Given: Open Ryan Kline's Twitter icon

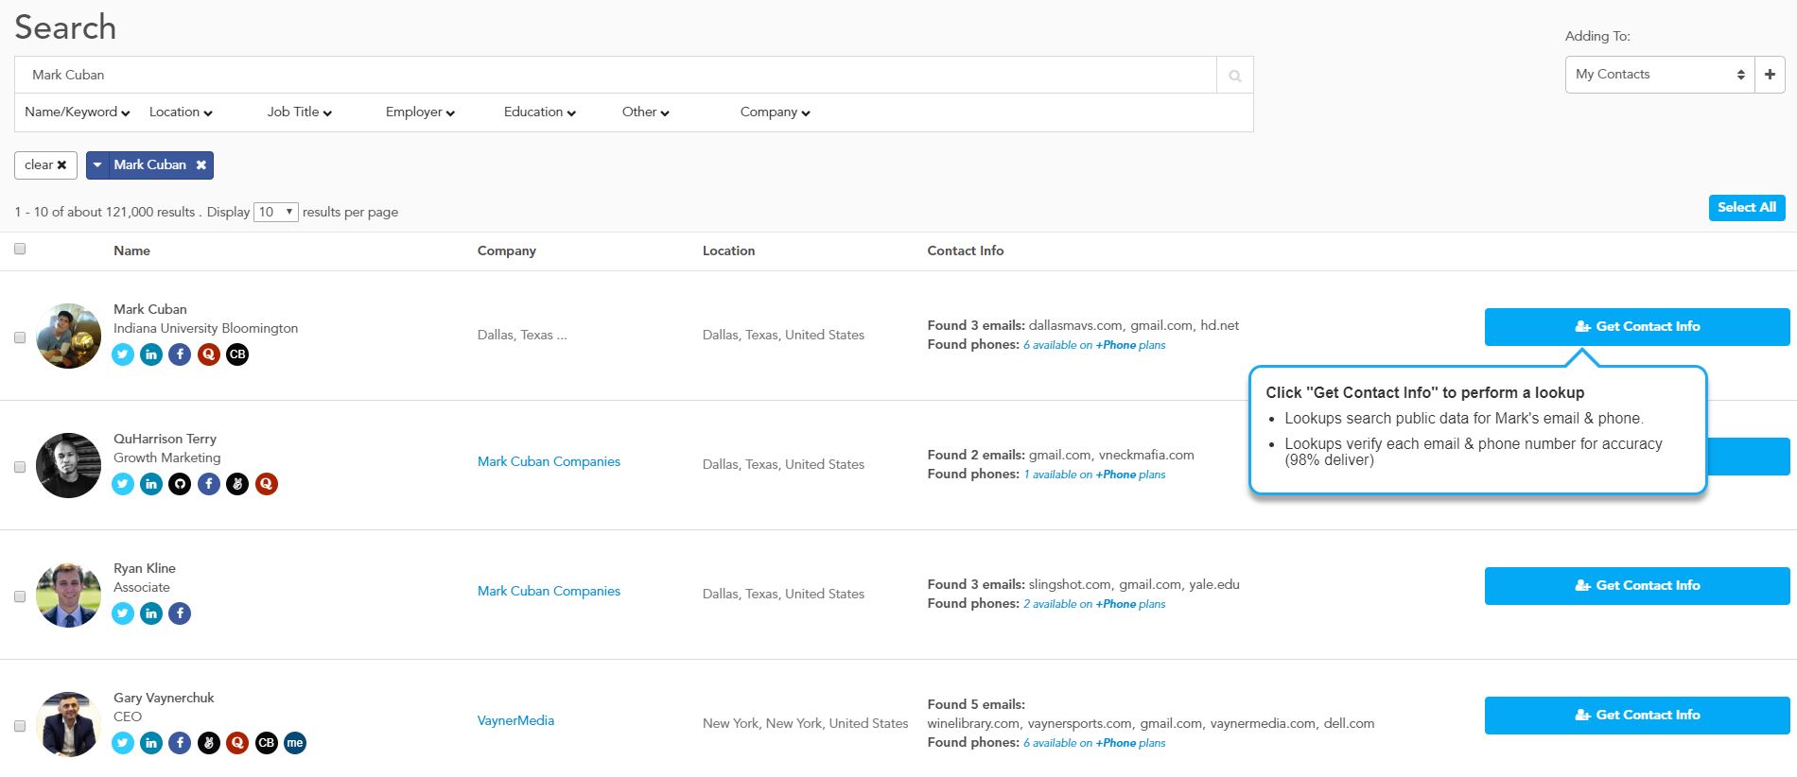Looking at the screenshot, I should [x=123, y=613].
